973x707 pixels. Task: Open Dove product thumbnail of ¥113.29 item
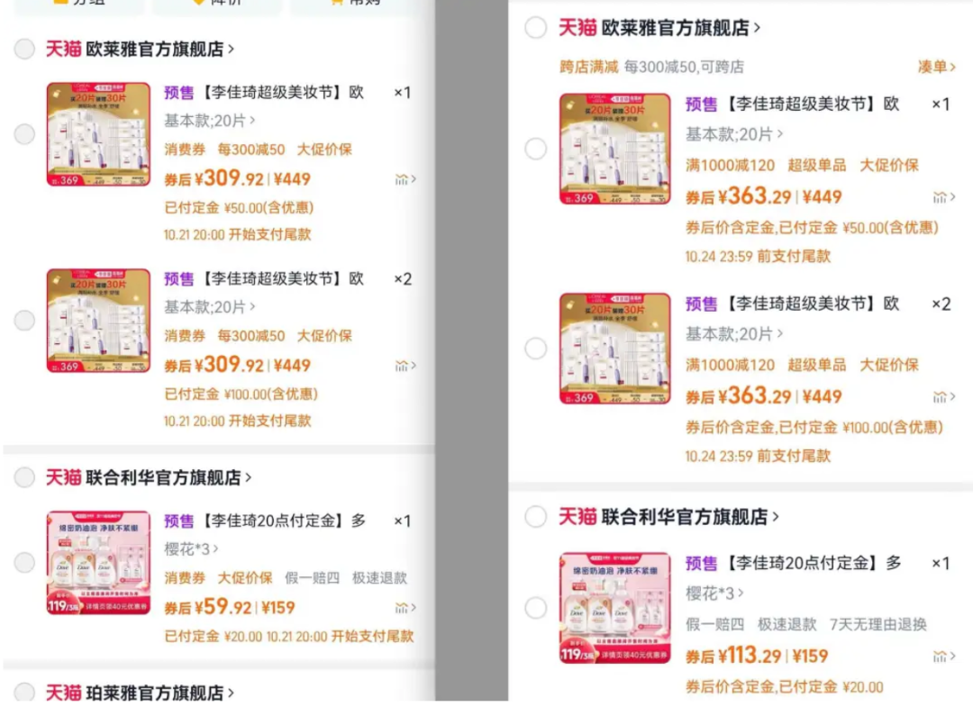tap(614, 608)
